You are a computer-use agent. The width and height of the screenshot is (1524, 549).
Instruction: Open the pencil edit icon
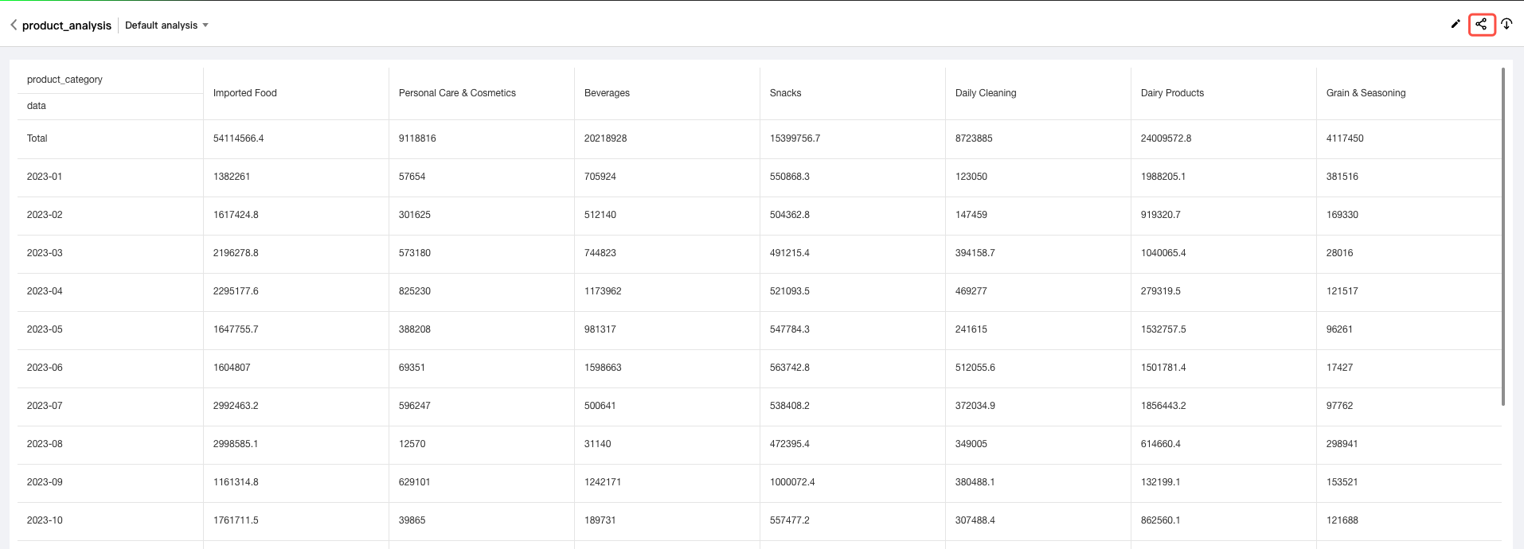(1456, 24)
